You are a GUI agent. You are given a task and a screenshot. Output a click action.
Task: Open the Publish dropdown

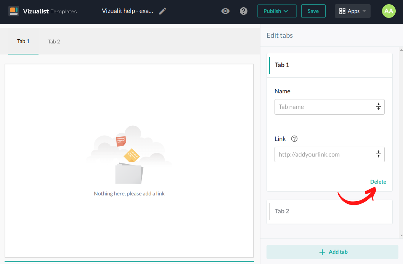[x=276, y=11]
